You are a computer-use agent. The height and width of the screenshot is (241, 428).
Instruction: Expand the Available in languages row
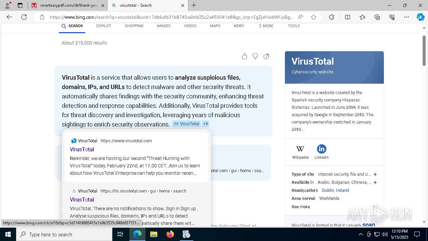(375, 182)
